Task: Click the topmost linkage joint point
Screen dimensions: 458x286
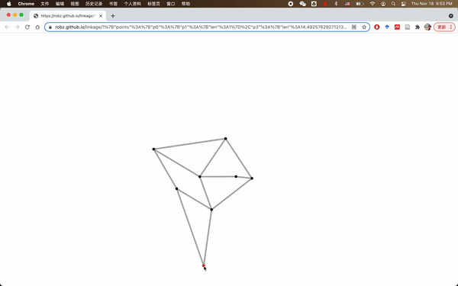Action: tap(225, 139)
